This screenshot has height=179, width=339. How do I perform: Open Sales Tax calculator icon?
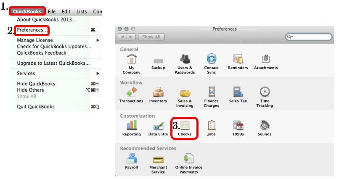[238, 92]
